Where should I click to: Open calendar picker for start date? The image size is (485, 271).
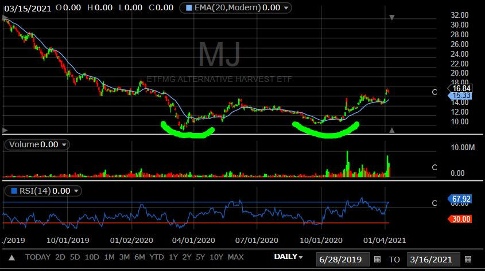377,260
